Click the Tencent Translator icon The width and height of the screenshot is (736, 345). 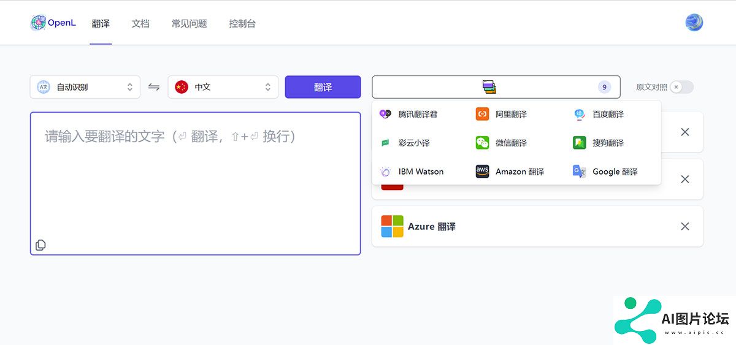[x=385, y=114]
